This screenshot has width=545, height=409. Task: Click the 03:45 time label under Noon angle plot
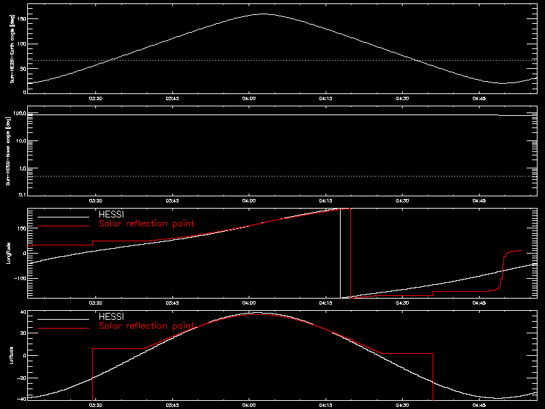click(172, 201)
